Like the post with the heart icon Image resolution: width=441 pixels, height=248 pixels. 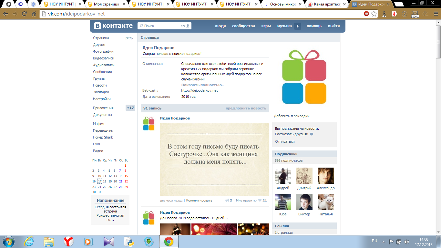point(259,200)
